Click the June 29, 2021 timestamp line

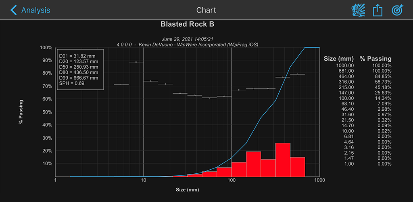click(187, 39)
